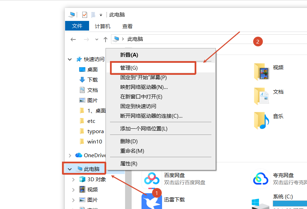The height and width of the screenshot is (209, 307).
Task: Choose 固定到快速访问 menu entry
Action: (161, 106)
